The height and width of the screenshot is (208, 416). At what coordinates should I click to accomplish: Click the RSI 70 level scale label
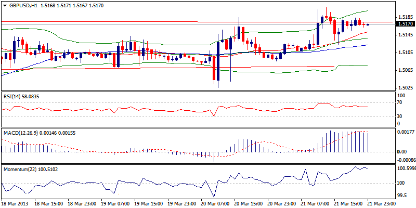tap(399, 103)
